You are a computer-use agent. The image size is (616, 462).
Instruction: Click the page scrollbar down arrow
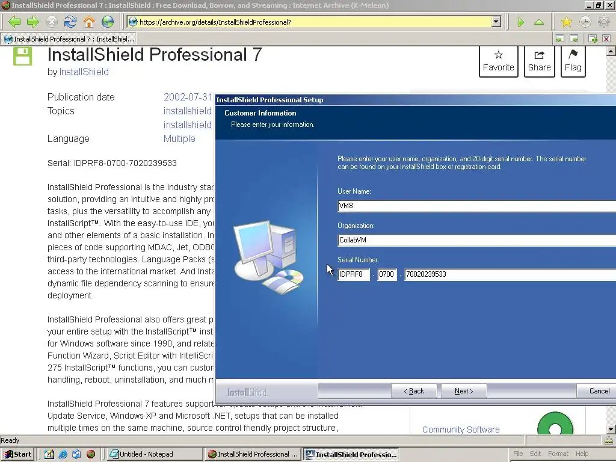pos(611,430)
